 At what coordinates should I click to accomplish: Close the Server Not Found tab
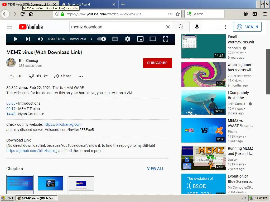114,4
